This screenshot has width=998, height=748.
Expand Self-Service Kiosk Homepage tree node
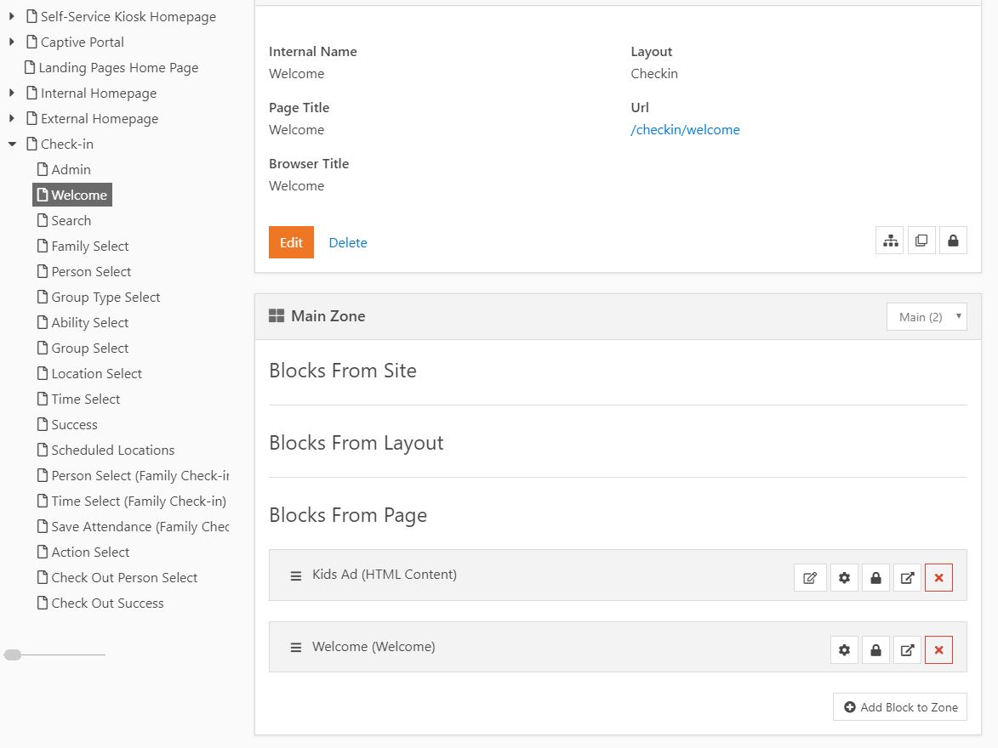click(x=11, y=16)
